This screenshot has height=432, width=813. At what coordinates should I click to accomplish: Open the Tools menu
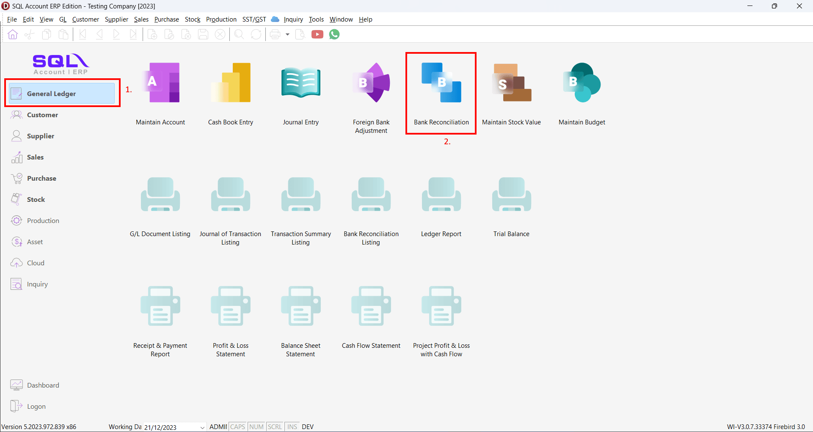point(316,19)
